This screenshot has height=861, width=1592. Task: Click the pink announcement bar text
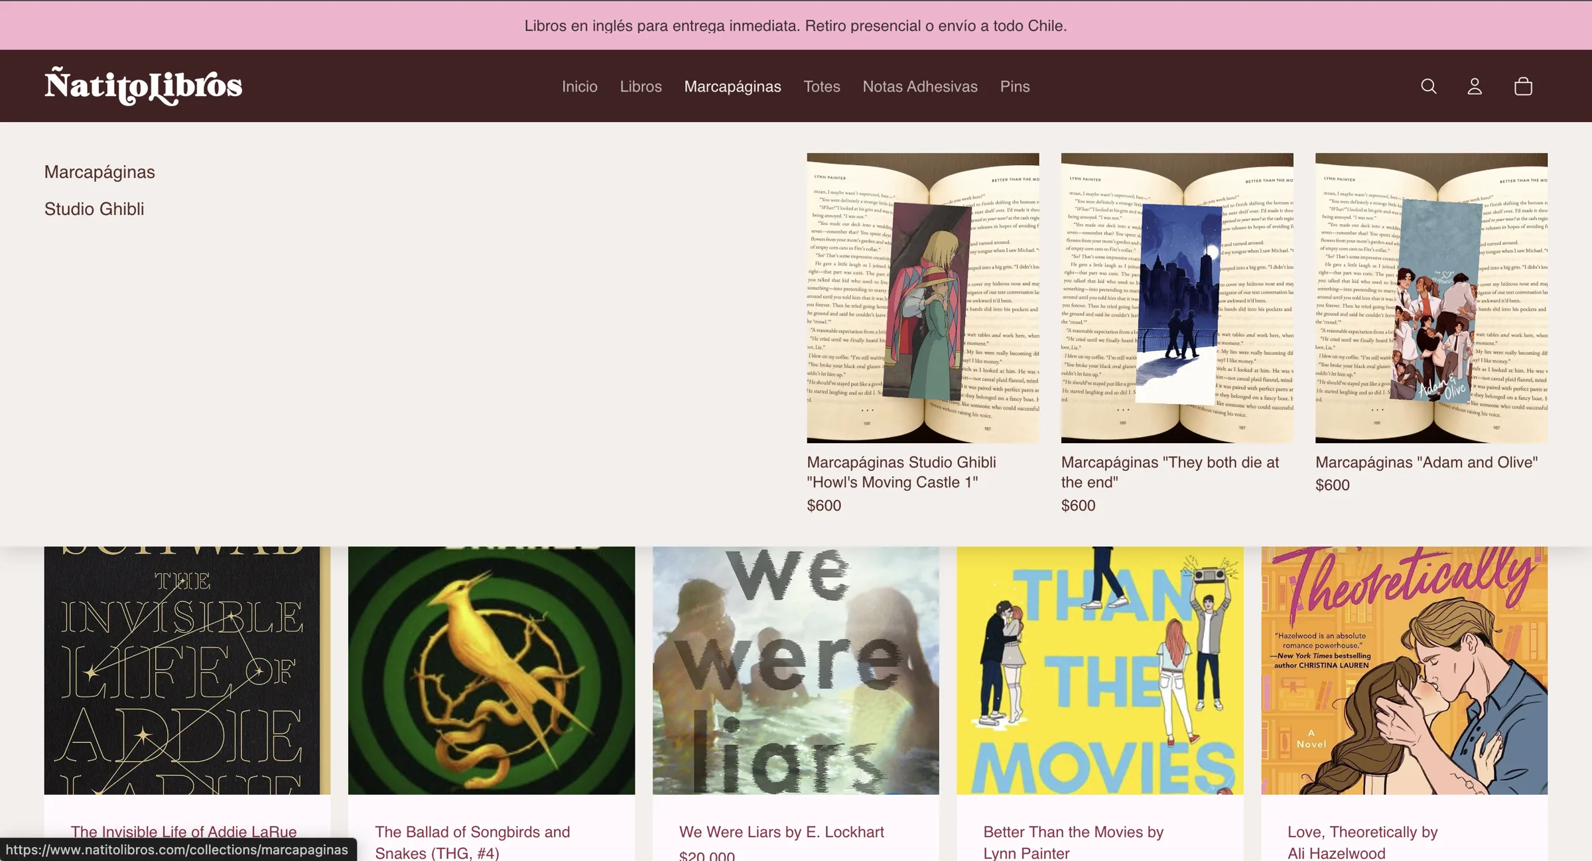795,25
